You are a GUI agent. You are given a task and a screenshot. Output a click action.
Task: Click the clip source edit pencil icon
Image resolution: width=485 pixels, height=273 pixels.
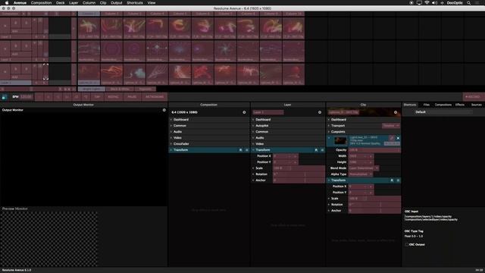tap(392, 138)
